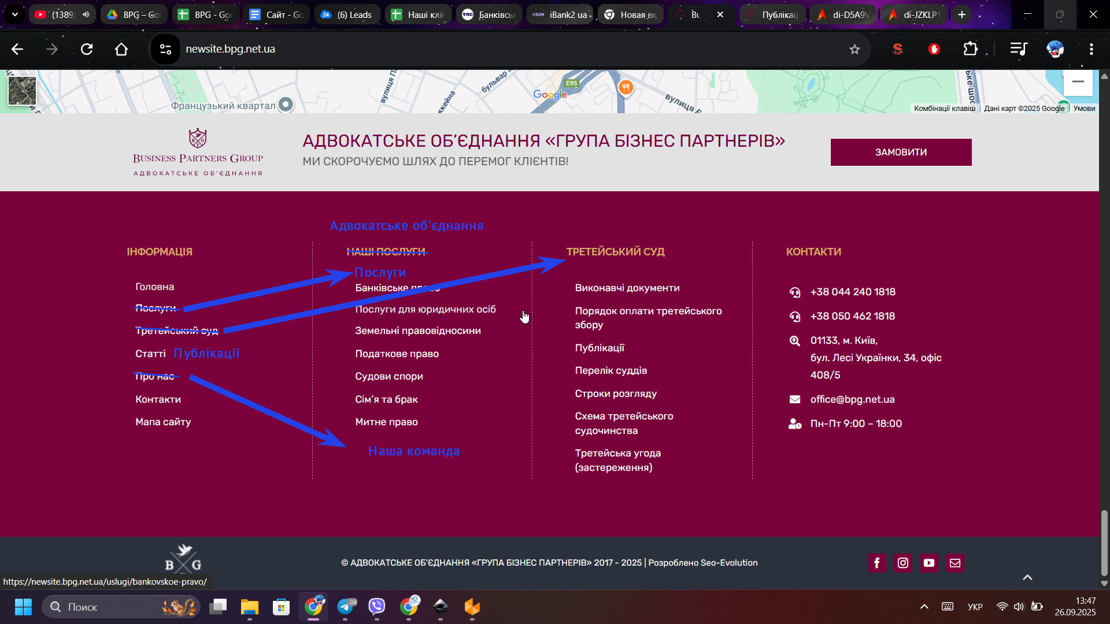Click the BPG footer logo
Screen dimensions: 1110x624
183,558
